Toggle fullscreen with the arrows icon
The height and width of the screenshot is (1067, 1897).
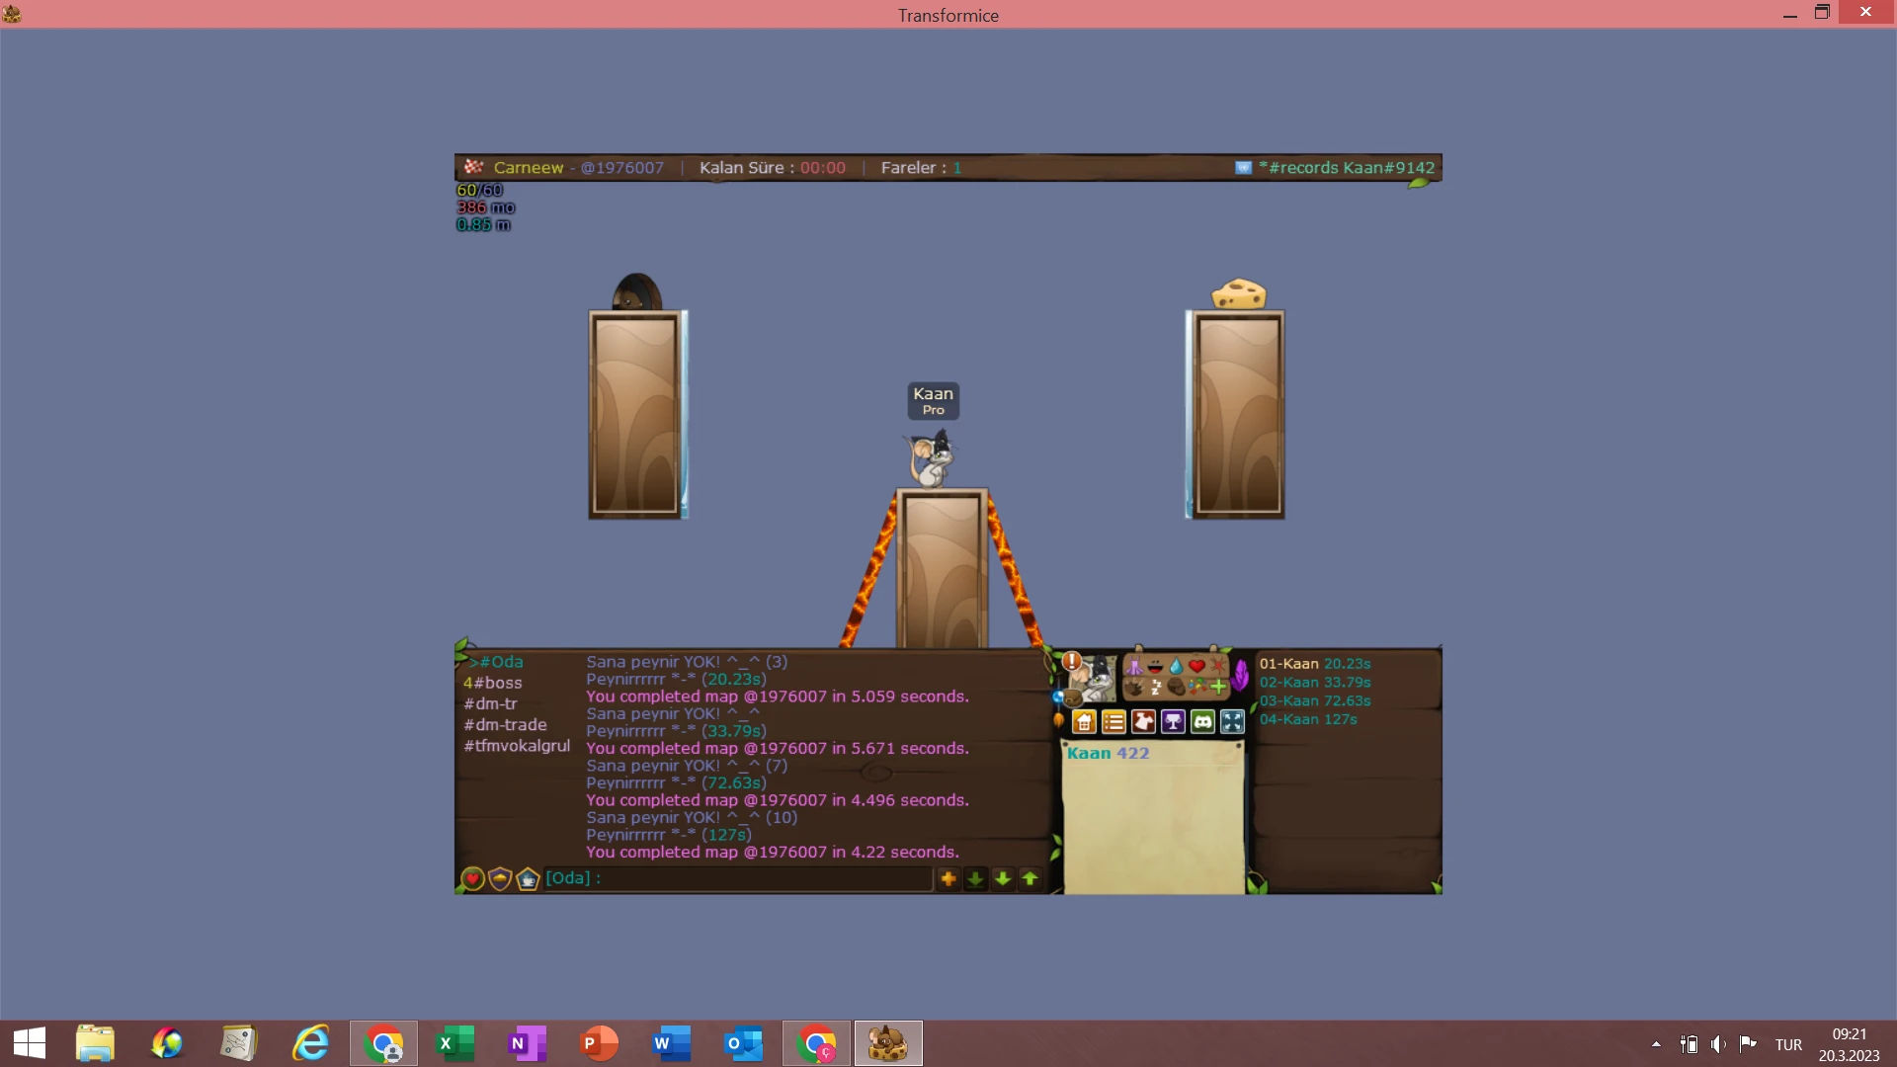click(1232, 722)
